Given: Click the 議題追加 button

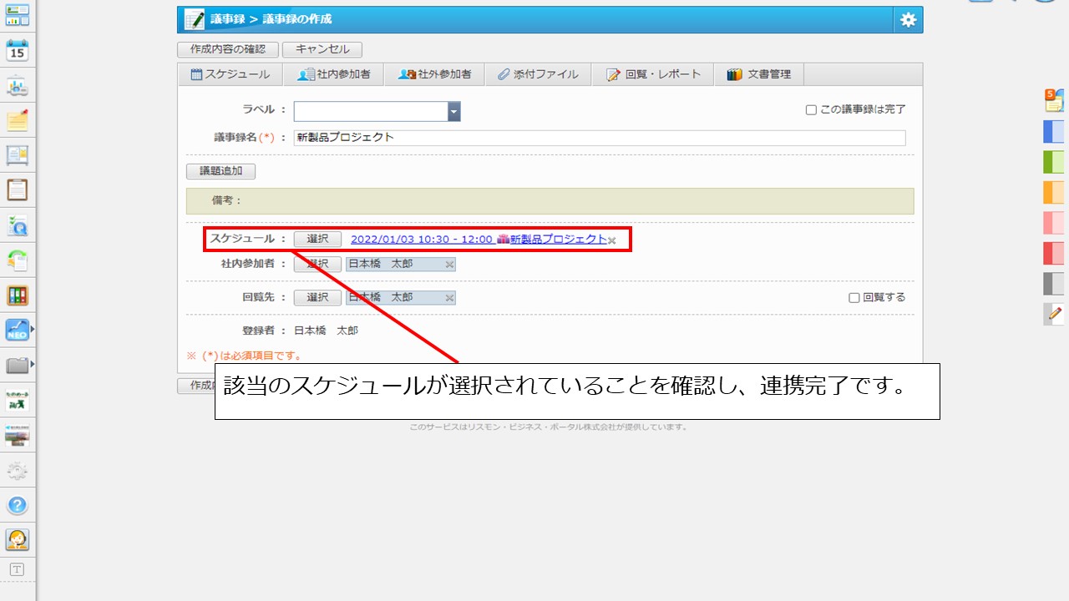Looking at the screenshot, I should point(220,171).
